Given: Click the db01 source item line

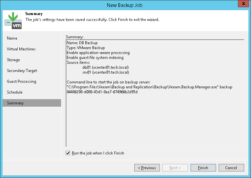Looking at the screenshot, I should 106,67.
